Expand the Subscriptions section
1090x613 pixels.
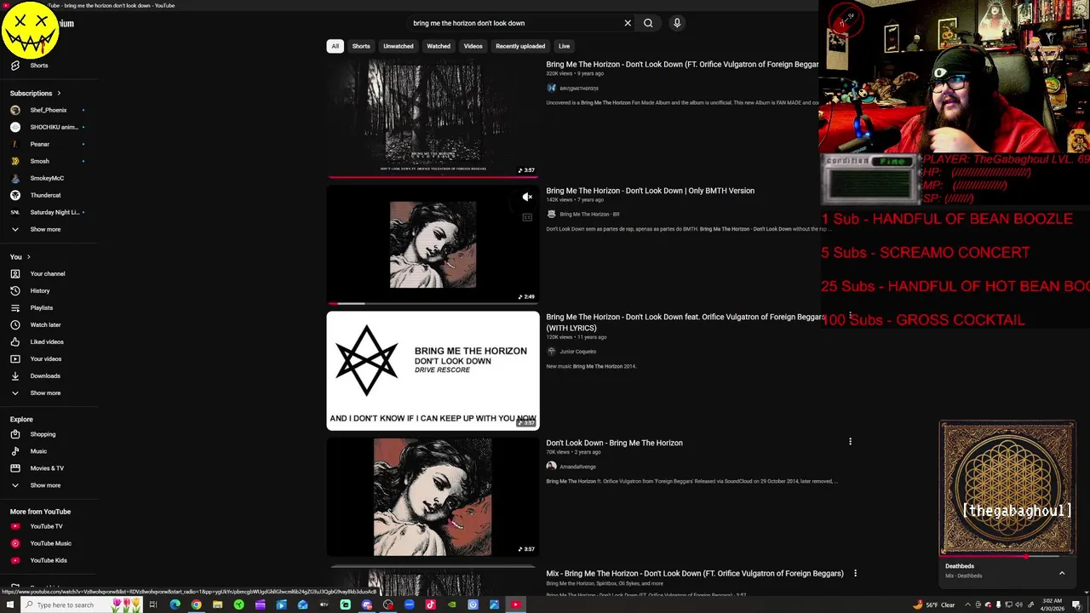[x=35, y=93]
